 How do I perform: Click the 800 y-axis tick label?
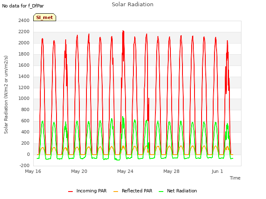point(25,109)
